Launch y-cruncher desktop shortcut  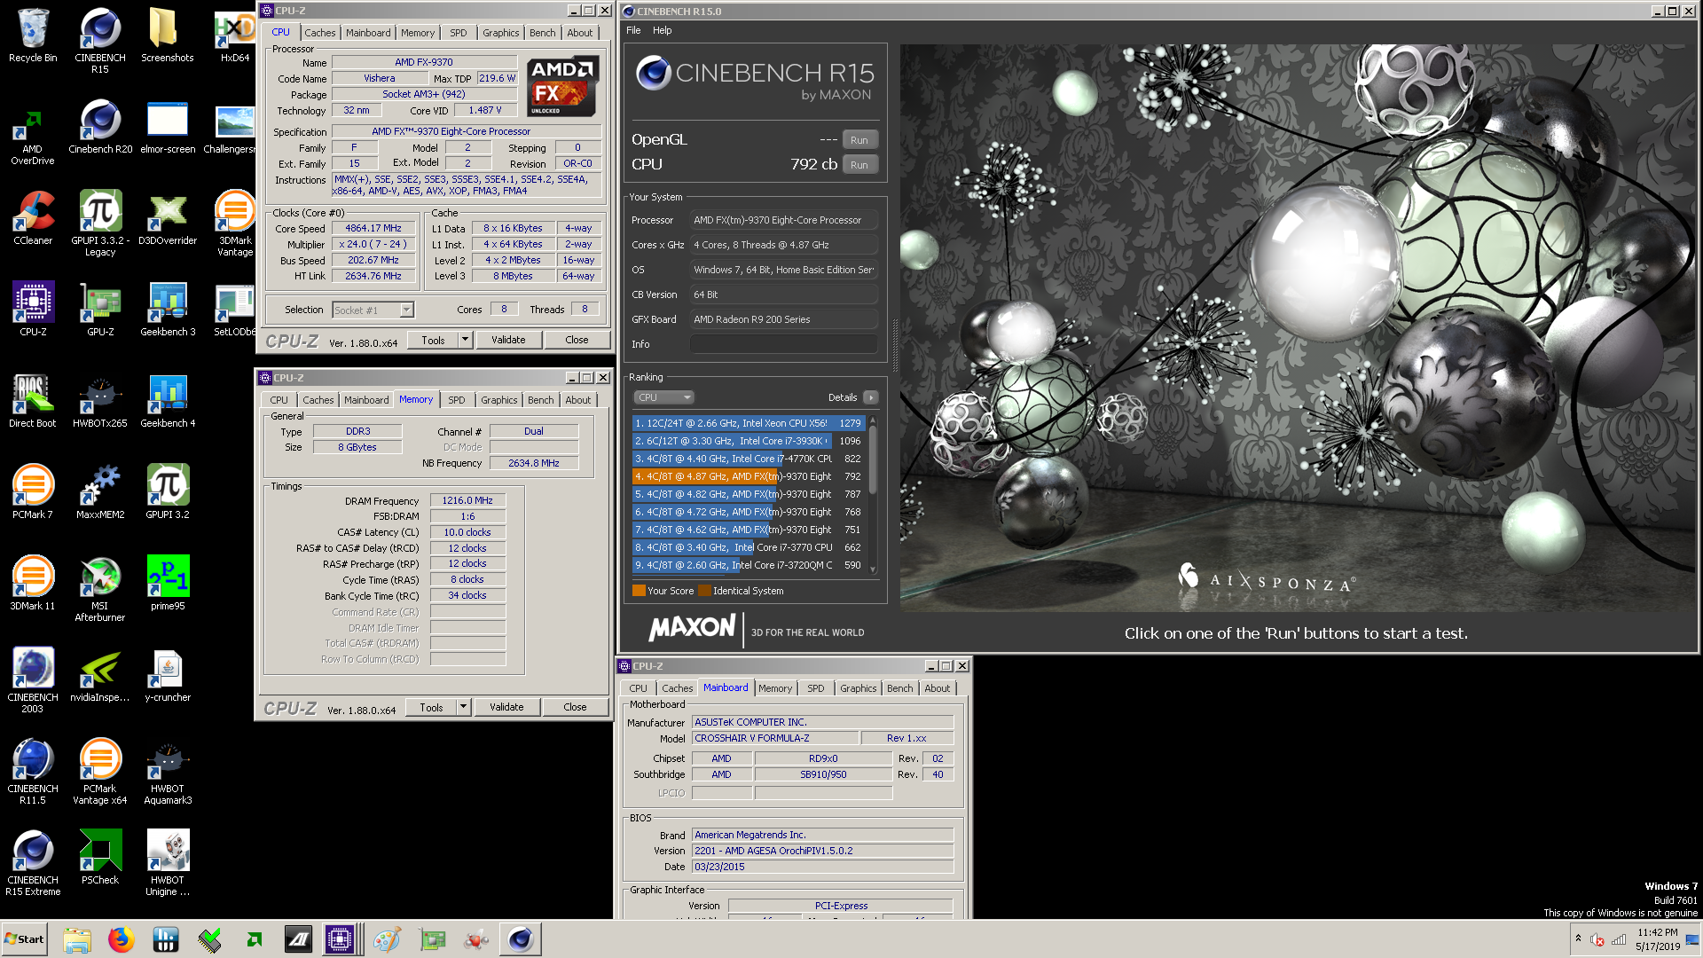click(x=168, y=675)
